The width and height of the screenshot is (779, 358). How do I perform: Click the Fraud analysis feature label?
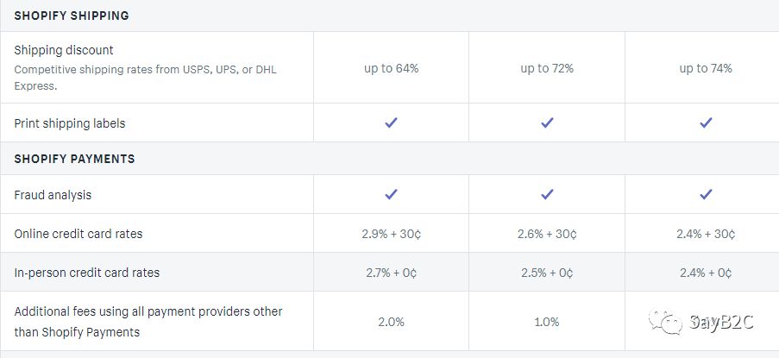coord(53,195)
